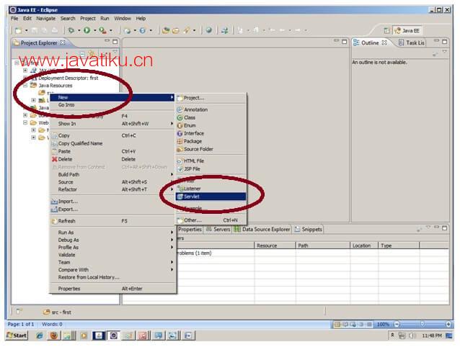Choose Listener in the New submenu
460x347 pixels.
(211, 189)
